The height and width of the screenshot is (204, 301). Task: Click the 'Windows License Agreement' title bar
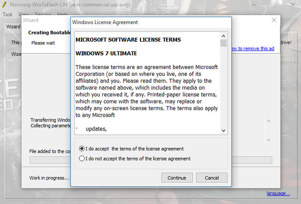tap(151, 22)
